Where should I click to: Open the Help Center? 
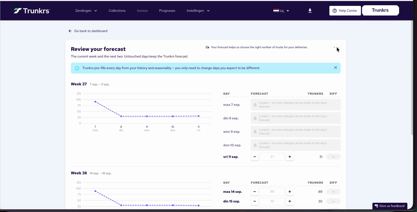[345, 11]
